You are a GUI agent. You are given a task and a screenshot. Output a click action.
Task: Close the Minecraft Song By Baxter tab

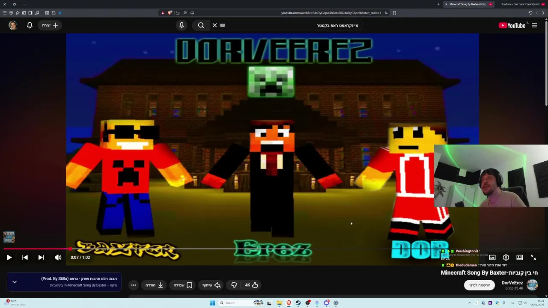446,4
